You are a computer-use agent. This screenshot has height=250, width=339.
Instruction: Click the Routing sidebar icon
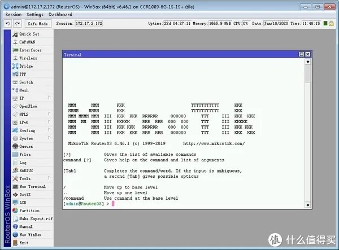[x=15, y=130]
